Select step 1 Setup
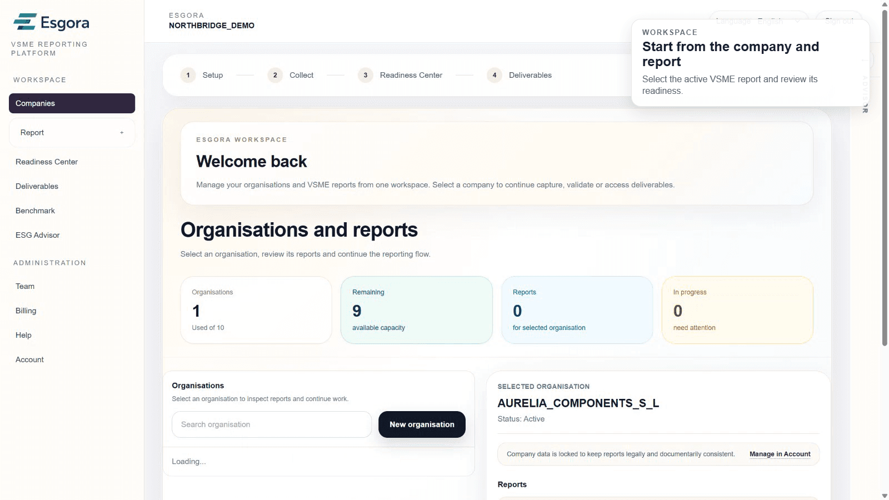 202,75
